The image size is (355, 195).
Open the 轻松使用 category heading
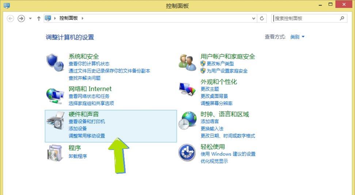click(x=213, y=147)
